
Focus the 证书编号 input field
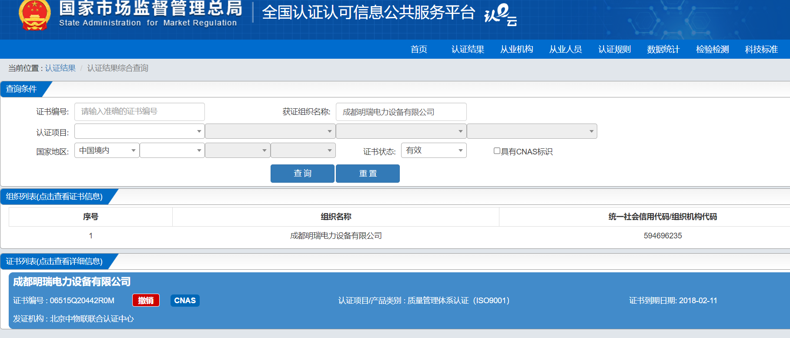click(x=140, y=112)
